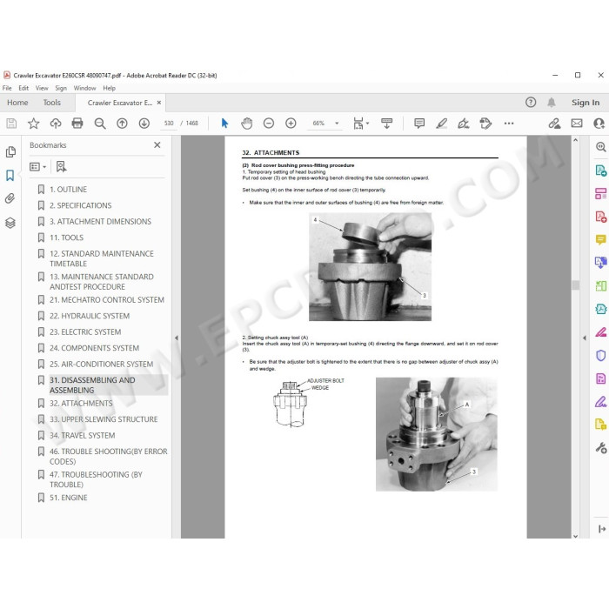The image size is (609, 609).
Task: Open the Window menu
Action: coord(84,88)
